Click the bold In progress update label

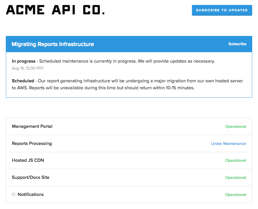[23, 61]
